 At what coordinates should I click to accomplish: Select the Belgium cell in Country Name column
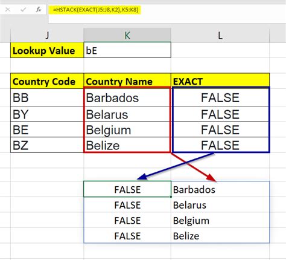127,129
